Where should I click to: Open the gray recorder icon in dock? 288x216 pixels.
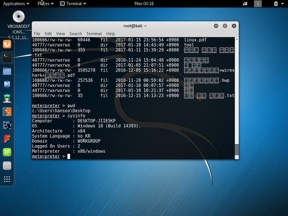pos(7,166)
